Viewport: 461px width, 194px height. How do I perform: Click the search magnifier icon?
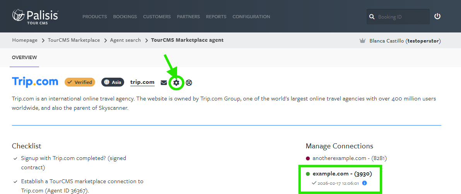coord(372,17)
